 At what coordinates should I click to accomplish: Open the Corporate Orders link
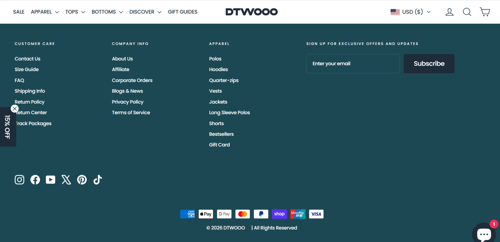132,80
